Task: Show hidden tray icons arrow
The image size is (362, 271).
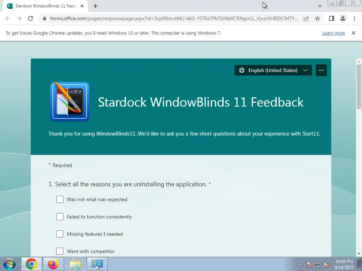Action: pos(300,264)
